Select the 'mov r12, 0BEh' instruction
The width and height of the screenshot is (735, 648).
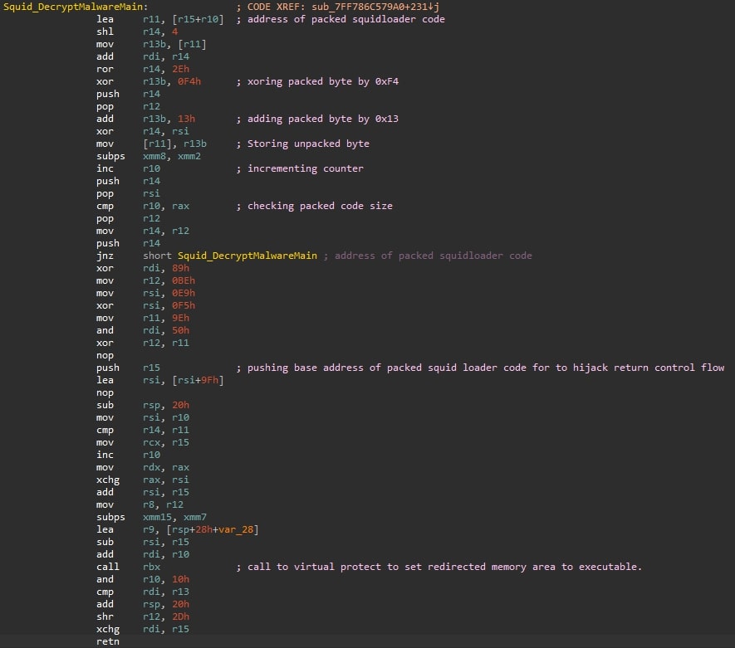(146, 280)
